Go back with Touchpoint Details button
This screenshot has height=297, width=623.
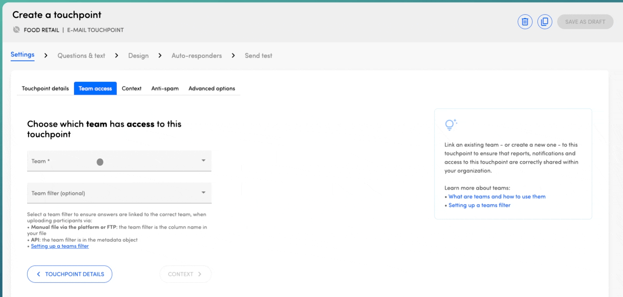click(70, 274)
